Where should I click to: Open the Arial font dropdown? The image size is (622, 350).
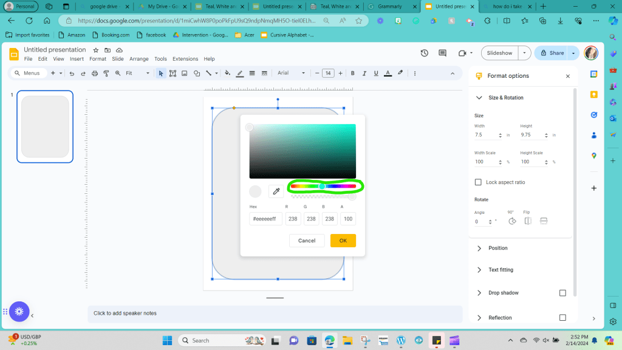[291, 73]
